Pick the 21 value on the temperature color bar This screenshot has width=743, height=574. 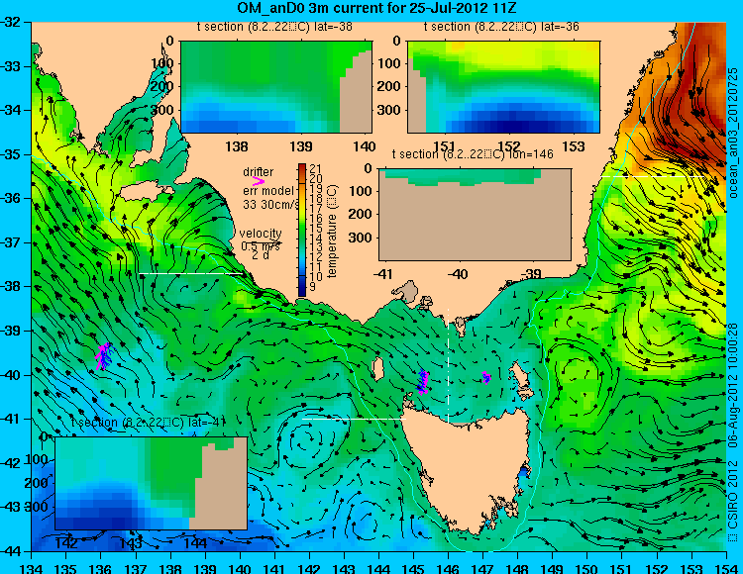click(316, 169)
